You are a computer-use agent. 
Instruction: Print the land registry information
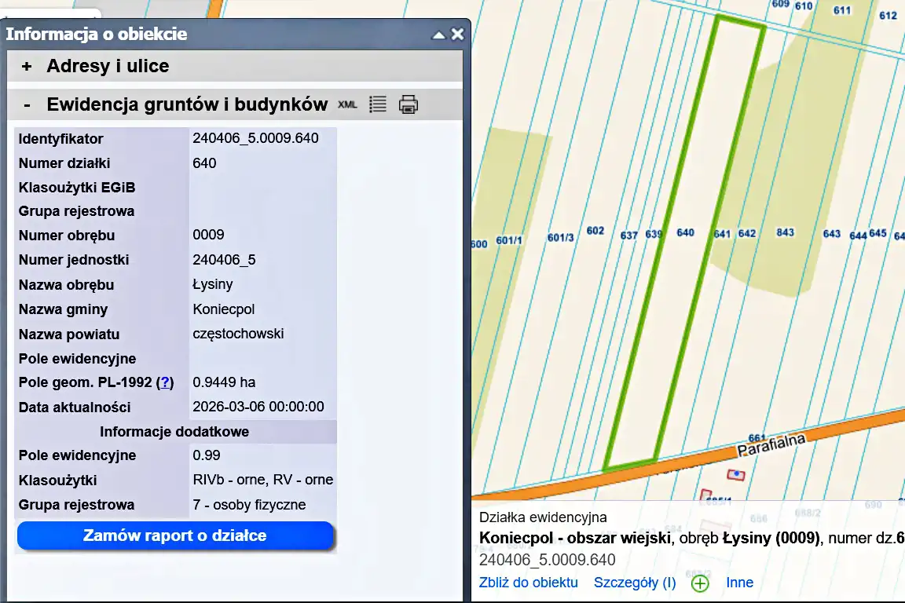408,104
